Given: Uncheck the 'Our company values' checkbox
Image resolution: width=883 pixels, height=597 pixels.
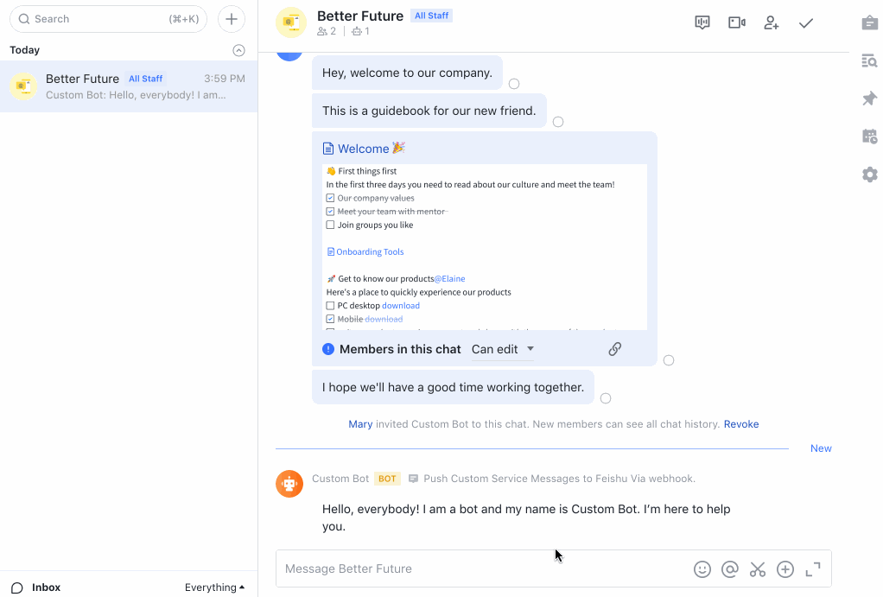Looking at the screenshot, I should [x=330, y=198].
